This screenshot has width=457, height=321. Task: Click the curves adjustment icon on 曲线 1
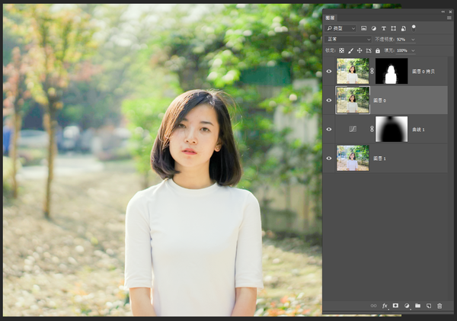pyautogui.click(x=353, y=129)
